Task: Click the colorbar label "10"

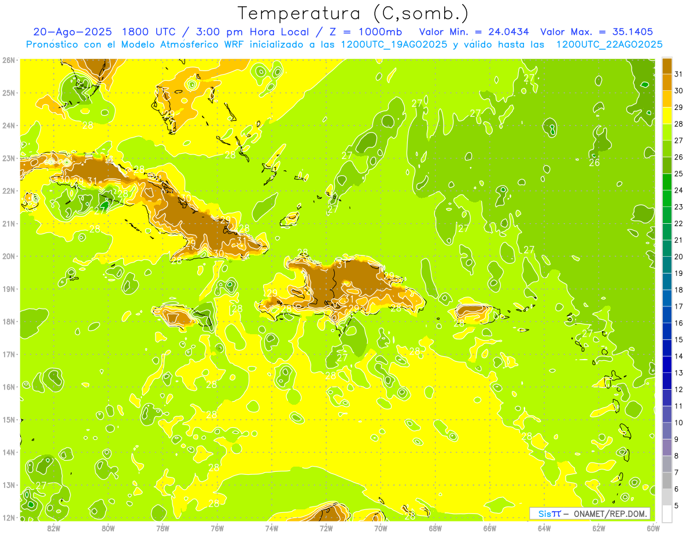Action: (678, 422)
